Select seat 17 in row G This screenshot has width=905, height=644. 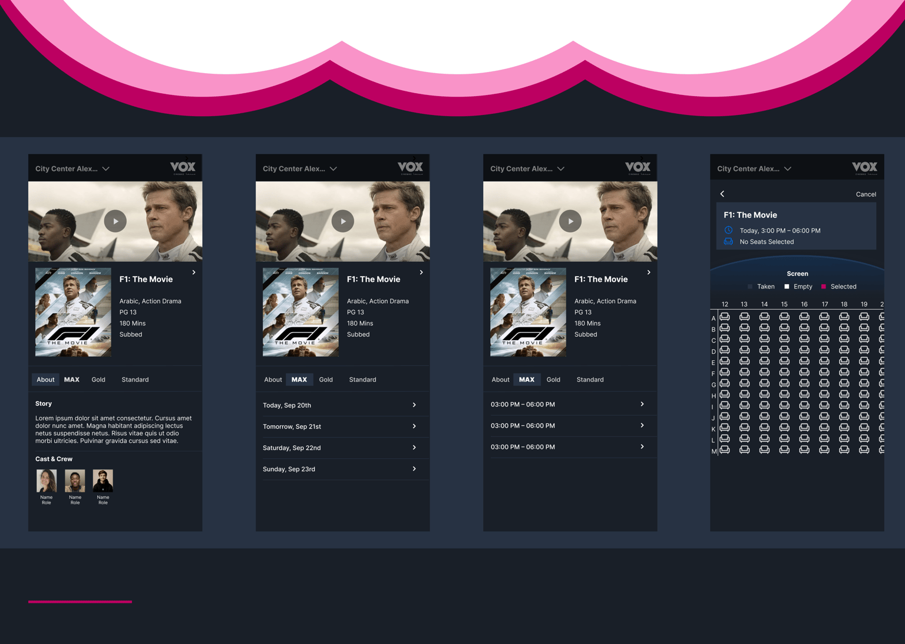click(824, 383)
